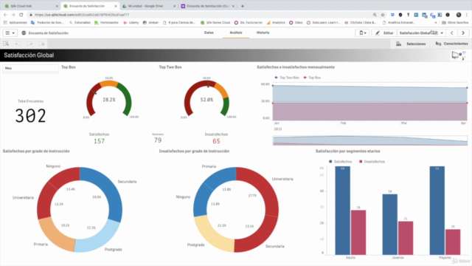Image resolution: width=472 pixels, height=266 pixels.
Task: Switch to the Datos tab
Action: pos(209,33)
